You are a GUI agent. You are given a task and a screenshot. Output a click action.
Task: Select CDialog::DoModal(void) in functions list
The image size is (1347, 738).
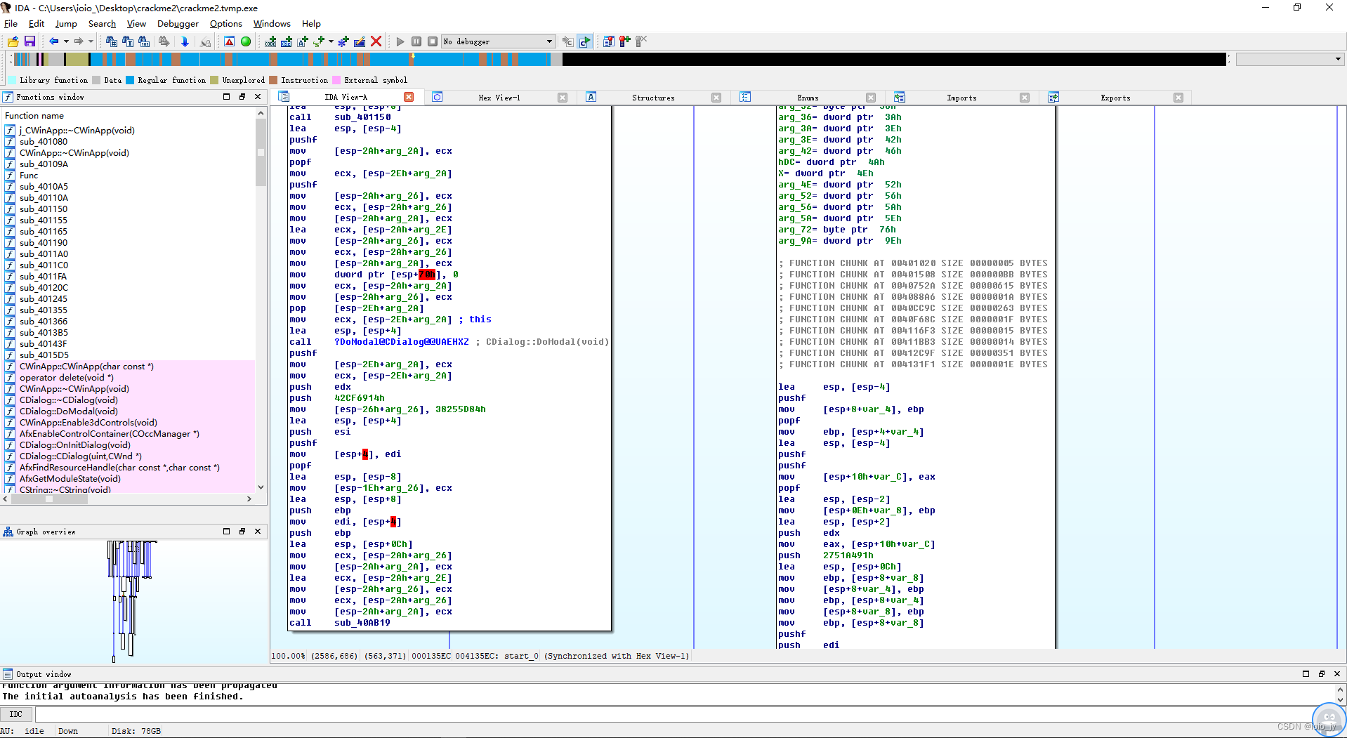click(68, 411)
